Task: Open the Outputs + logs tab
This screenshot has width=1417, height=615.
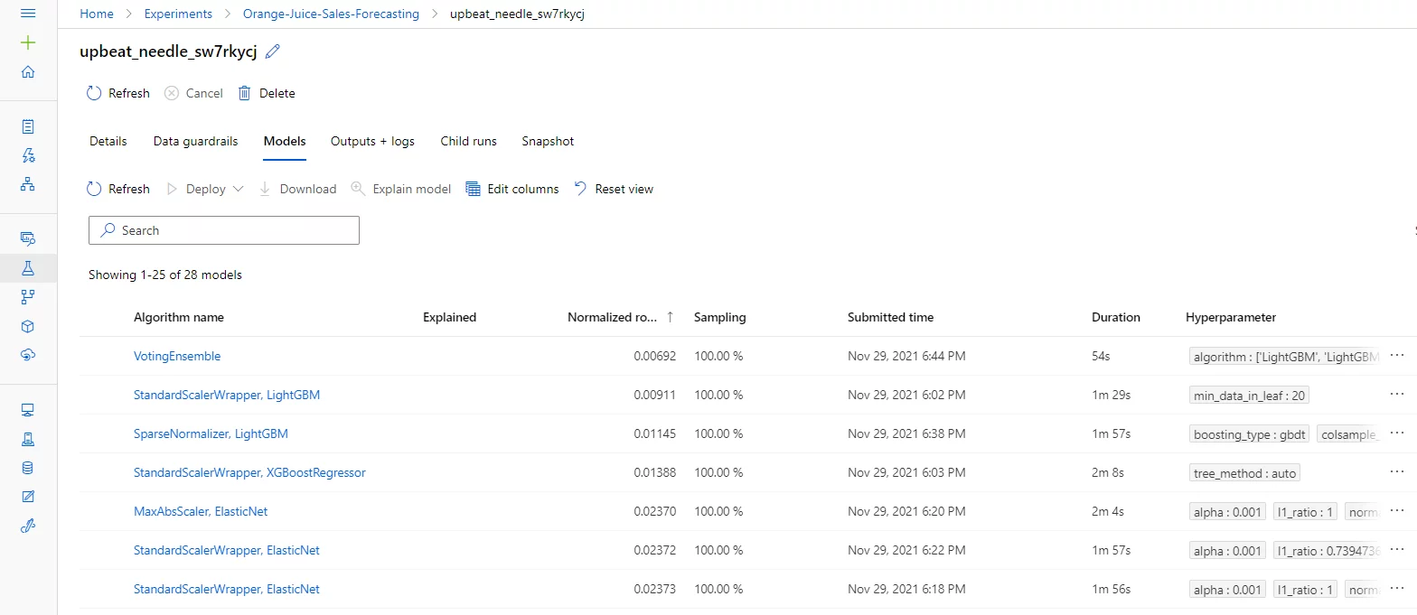Action: point(372,141)
